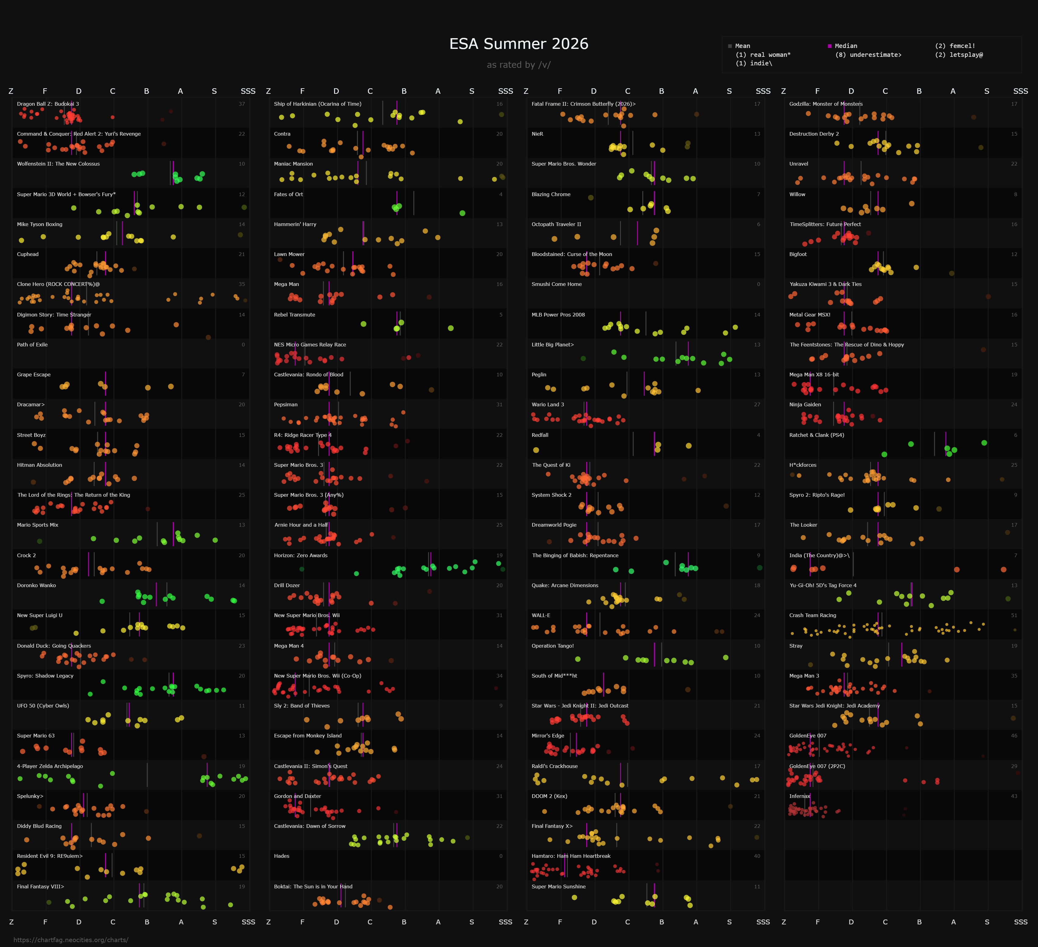Image resolution: width=1038 pixels, height=947 pixels.
Task: Click the 'UFO 50 (Cyber Owls)' label
Action: pos(43,706)
